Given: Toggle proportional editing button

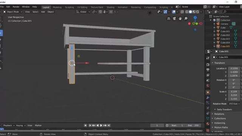Looking at the screenshot, I should [x=111, y=12].
